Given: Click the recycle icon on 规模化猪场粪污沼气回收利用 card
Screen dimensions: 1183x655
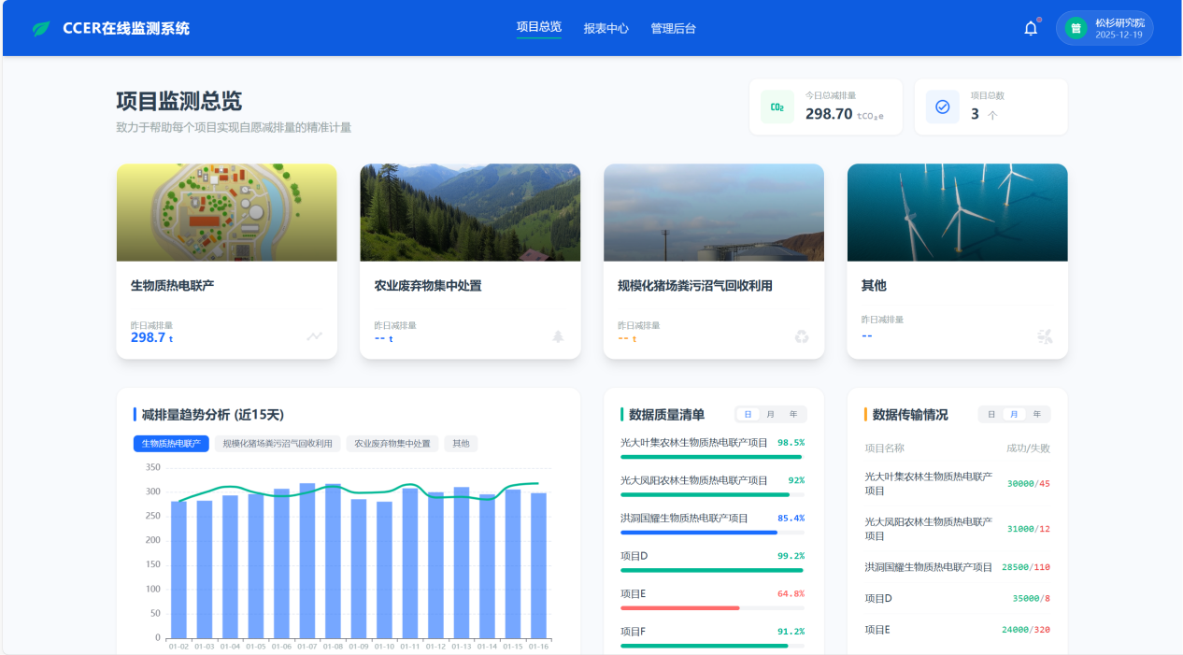Looking at the screenshot, I should pyautogui.click(x=802, y=336).
